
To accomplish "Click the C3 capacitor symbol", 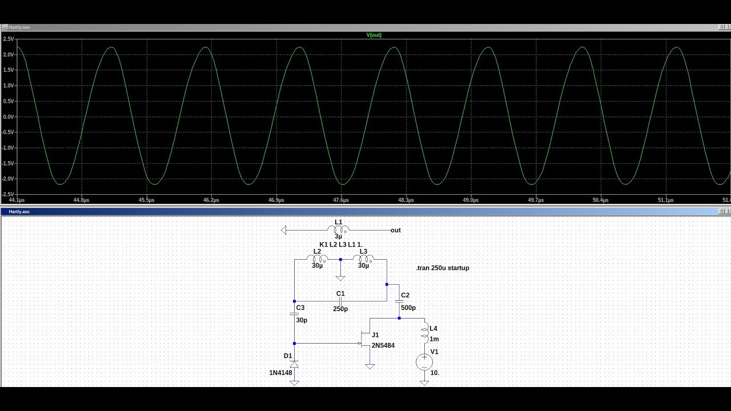I will pyautogui.click(x=294, y=314).
